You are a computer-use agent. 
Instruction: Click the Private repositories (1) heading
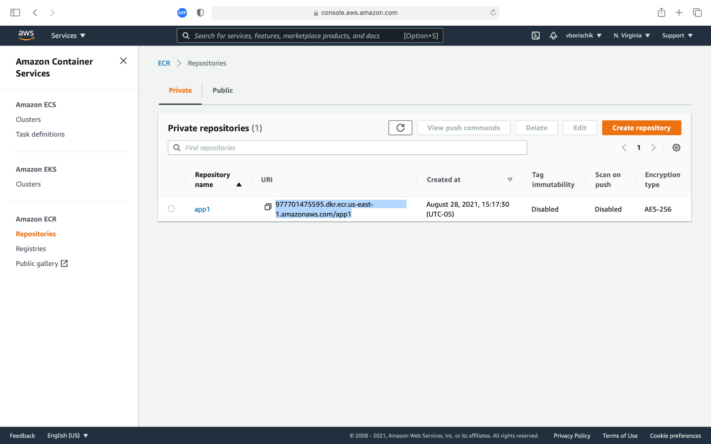coord(215,128)
